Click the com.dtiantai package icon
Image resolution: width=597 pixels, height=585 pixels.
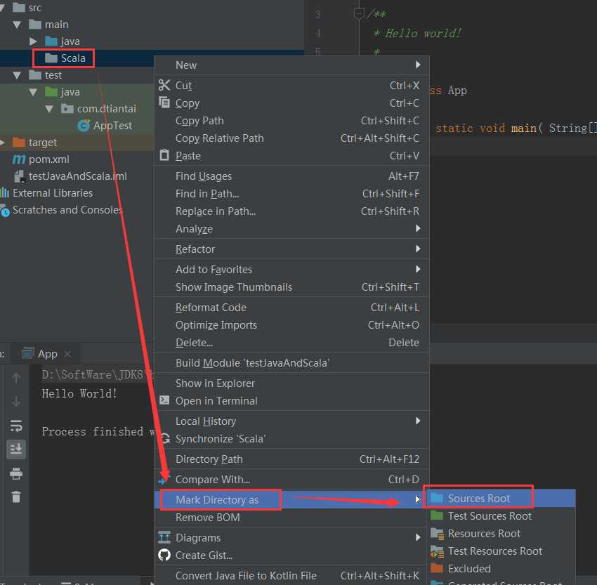(x=67, y=108)
